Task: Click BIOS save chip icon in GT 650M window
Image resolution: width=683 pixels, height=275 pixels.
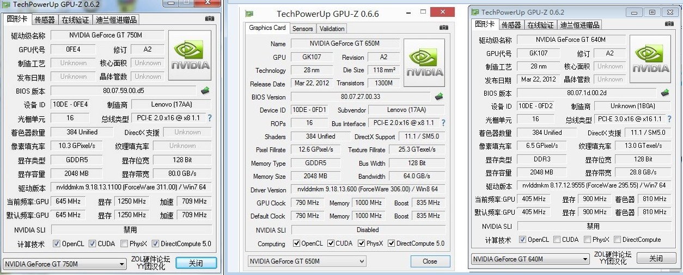Action: click(x=440, y=96)
